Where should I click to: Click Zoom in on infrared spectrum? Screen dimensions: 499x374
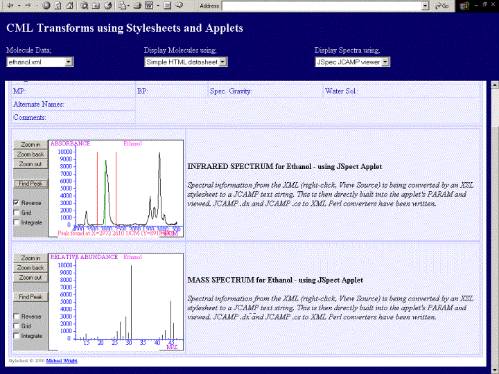click(30, 145)
